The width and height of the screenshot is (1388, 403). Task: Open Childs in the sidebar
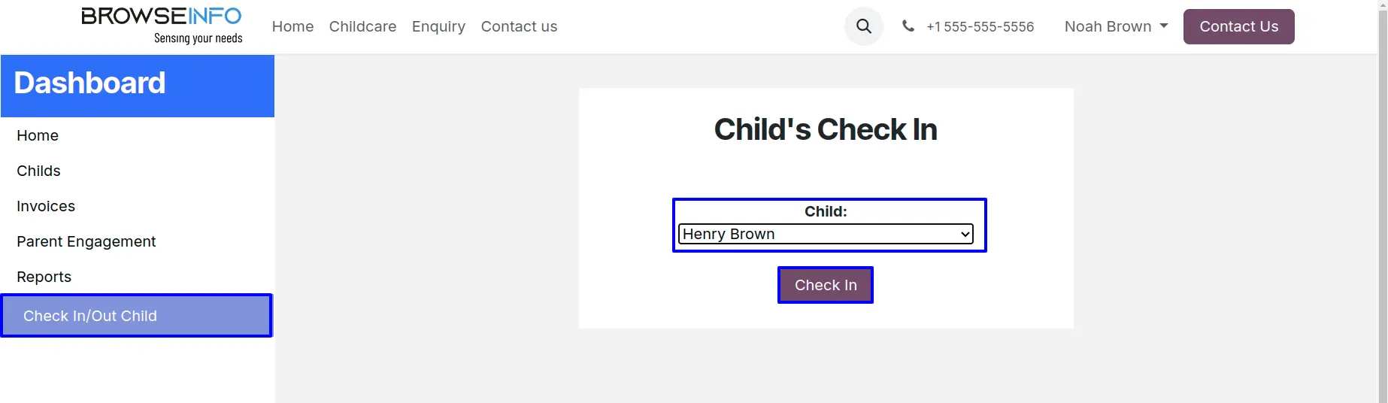[x=38, y=171]
